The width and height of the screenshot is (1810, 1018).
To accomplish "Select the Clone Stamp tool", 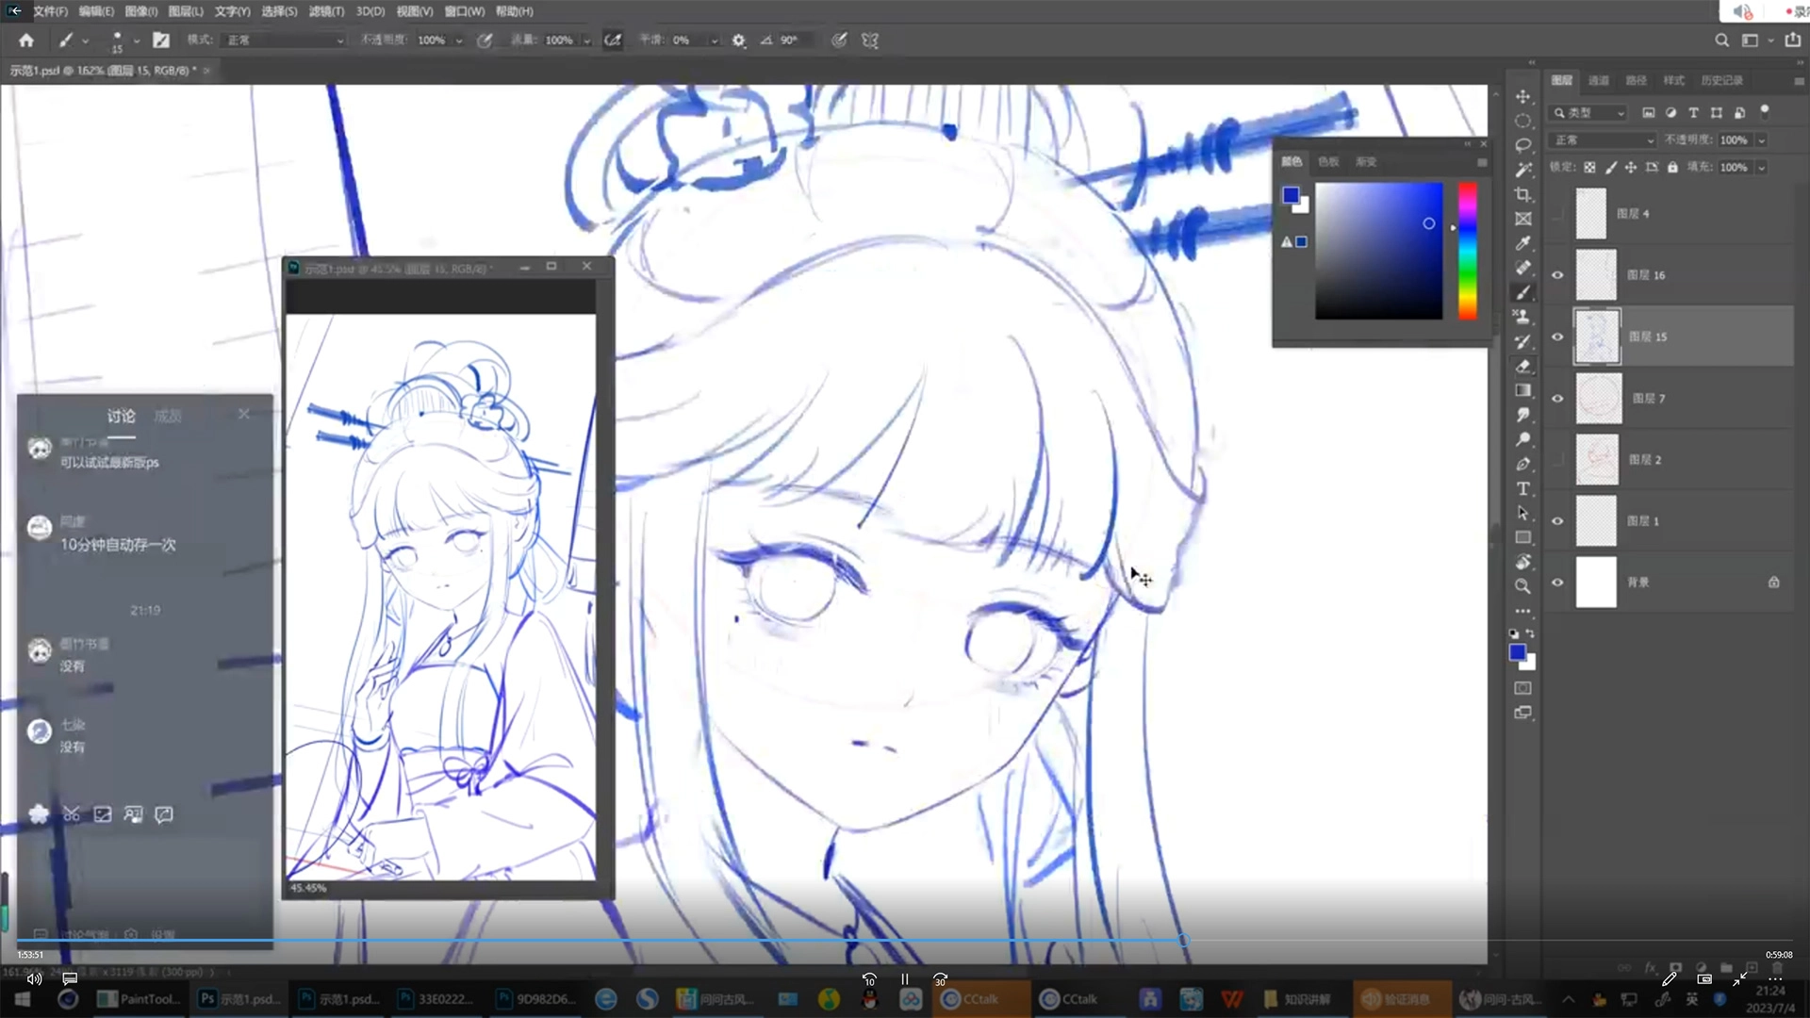I will (1522, 317).
